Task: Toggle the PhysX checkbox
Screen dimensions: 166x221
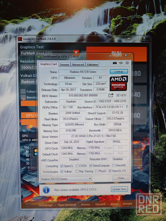Action: [97, 171]
